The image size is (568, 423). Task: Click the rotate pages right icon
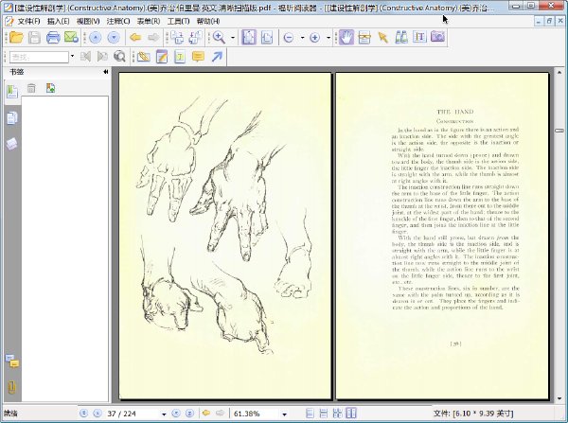coord(196,37)
